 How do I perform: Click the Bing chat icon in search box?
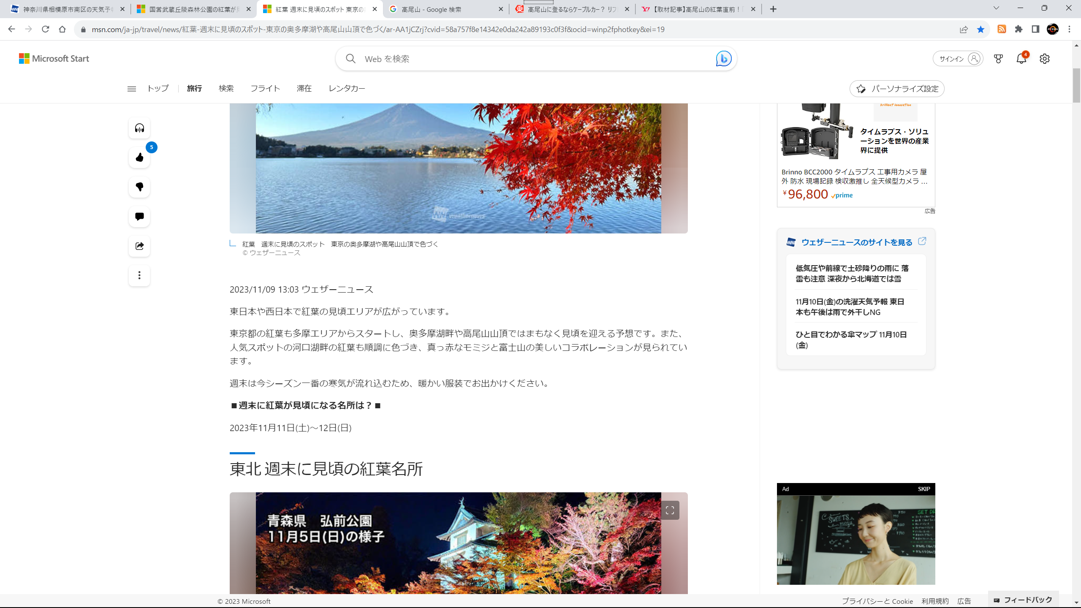[723, 59]
